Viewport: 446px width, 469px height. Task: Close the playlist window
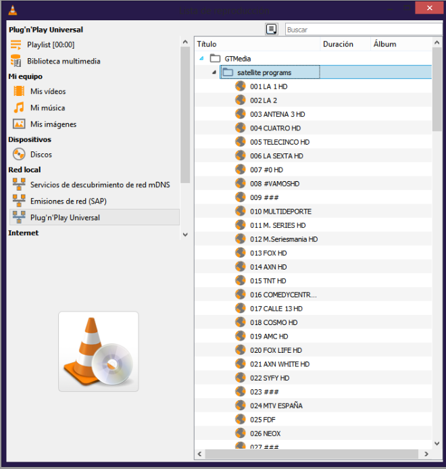coord(429,8)
